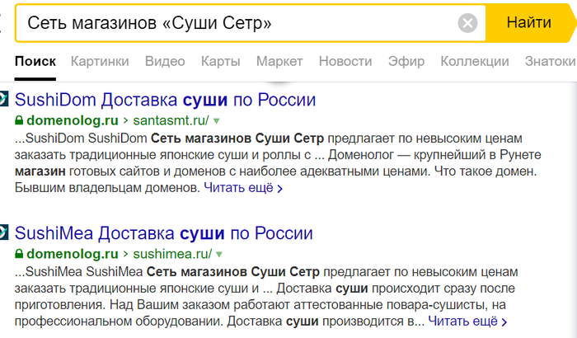Viewport: 577px width, 338px height.
Task: Click the yellow Найти search button
Action: [528, 22]
